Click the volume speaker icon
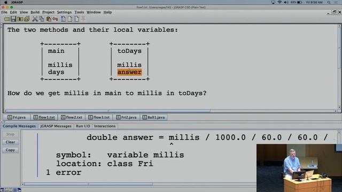Screen dimensions: 342x192 pyautogui.click(x=286, y=2)
